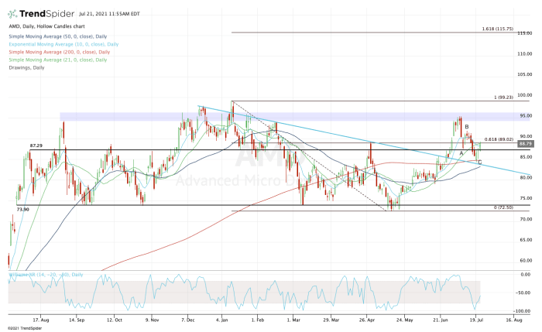Click the 105.00 price axis label
542x332 pixels.
(x=525, y=74)
